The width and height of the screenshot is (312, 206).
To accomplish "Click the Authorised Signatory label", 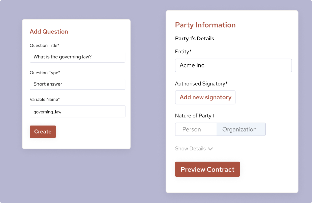I will pyautogui.click(x=201, y=84).
